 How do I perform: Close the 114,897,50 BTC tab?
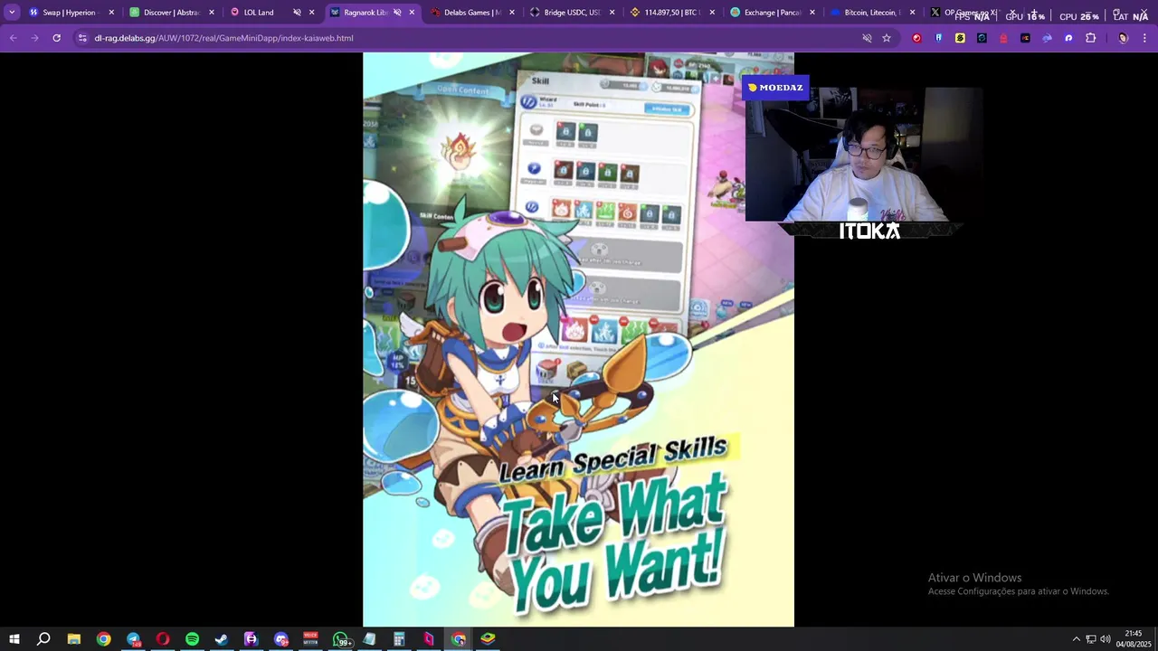point(712,13)
